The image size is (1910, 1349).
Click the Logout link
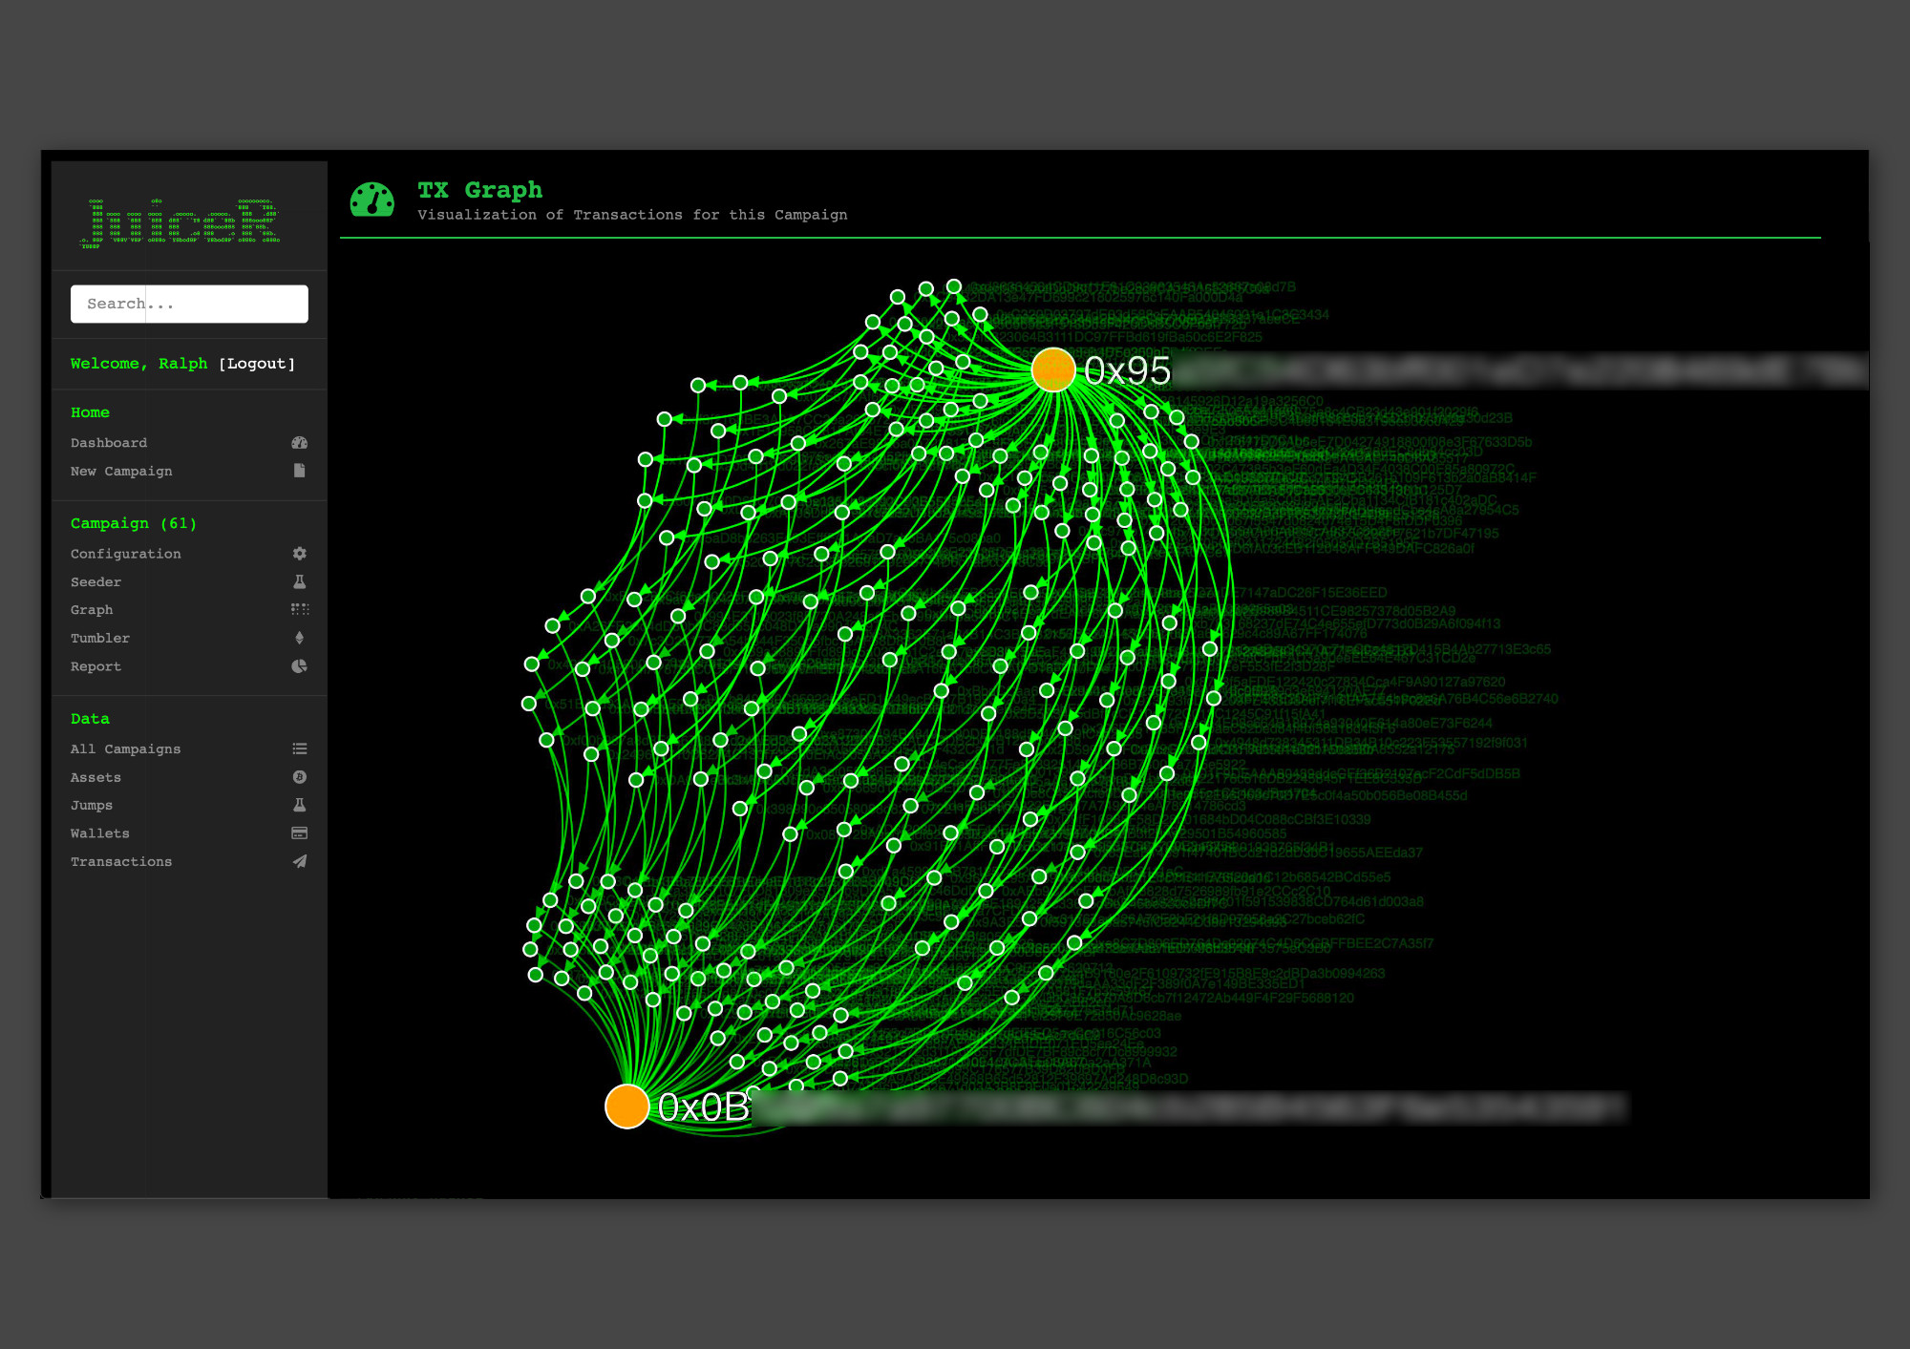(x=257, y=364)
